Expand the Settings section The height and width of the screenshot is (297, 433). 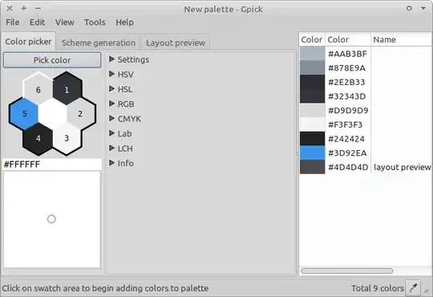(129, 59)
